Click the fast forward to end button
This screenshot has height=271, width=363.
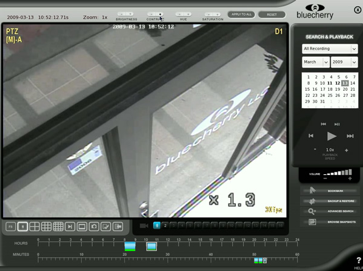[x=350, y=136]
